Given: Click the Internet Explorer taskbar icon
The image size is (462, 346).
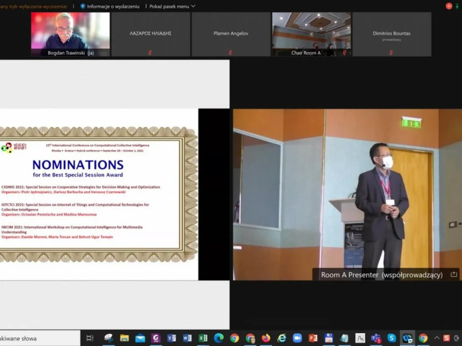Looking at the screenshot, I should coord(281,338).
